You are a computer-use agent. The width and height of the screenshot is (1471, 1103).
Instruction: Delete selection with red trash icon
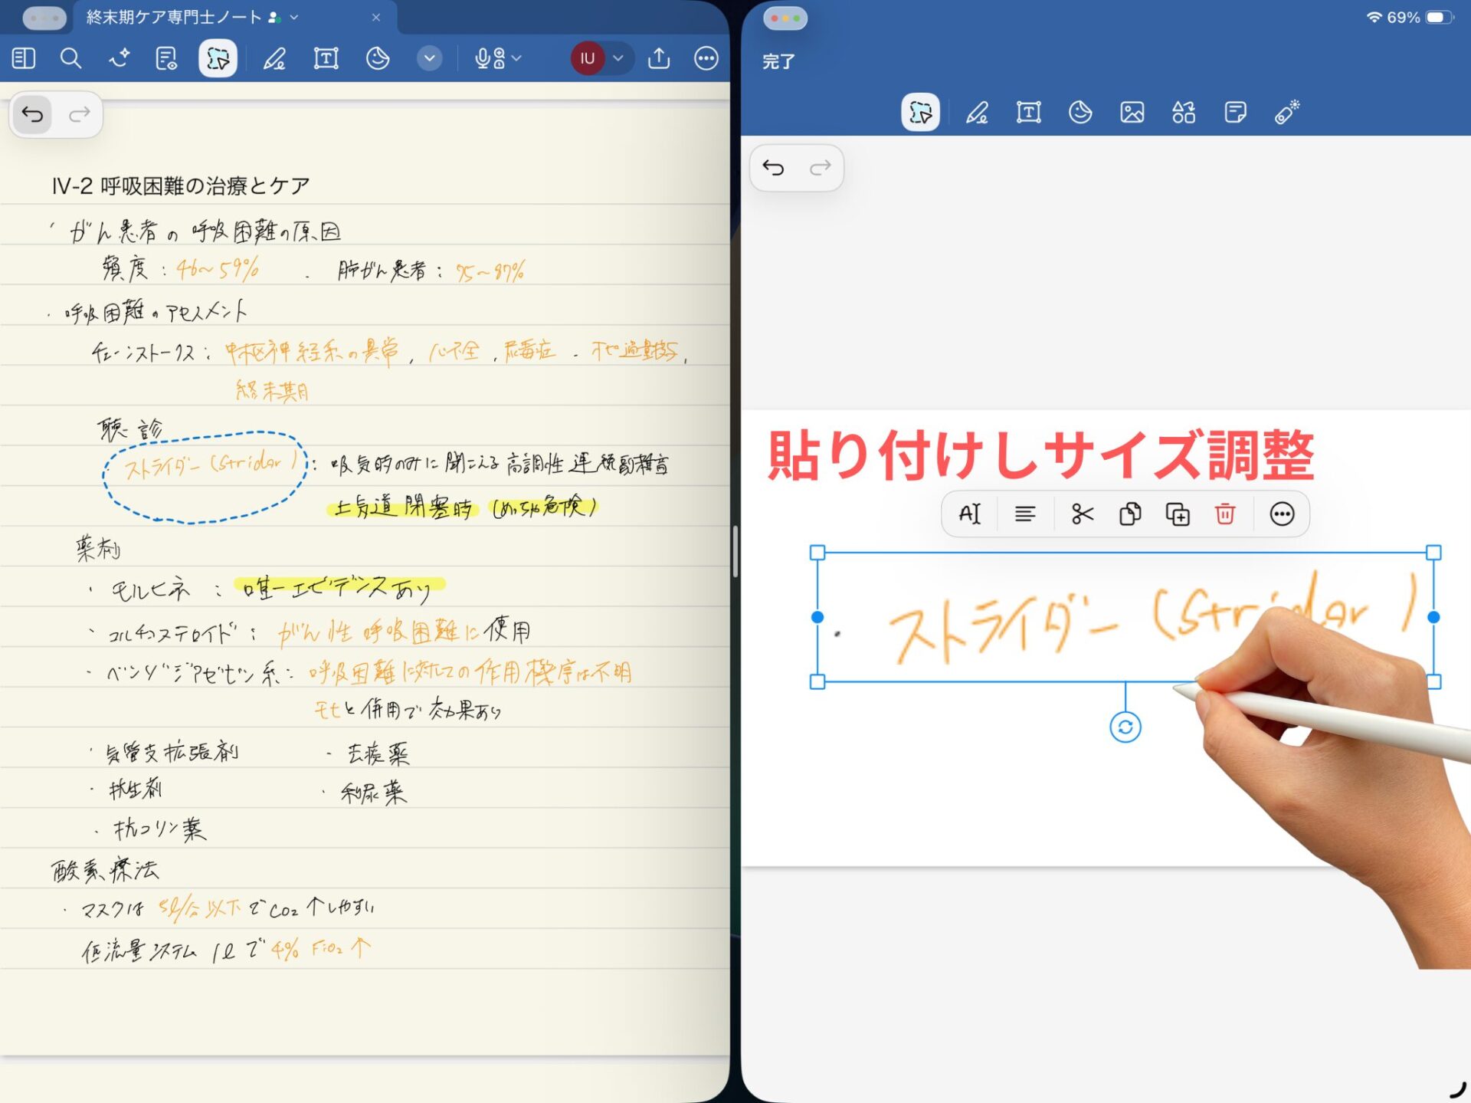point(1224,514)
